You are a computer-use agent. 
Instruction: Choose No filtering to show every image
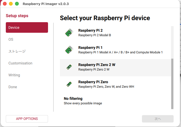[x=83, y=101]
